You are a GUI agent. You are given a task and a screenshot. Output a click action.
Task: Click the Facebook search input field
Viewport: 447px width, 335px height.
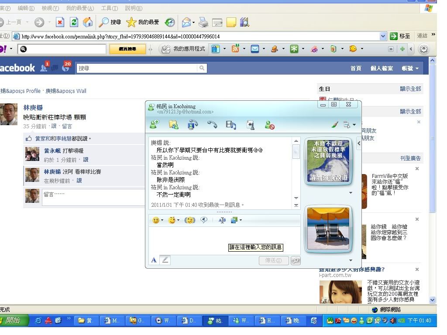pos(138,68)
